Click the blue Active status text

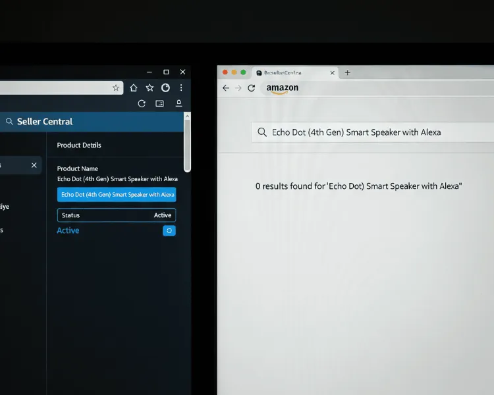coord(68,230)
